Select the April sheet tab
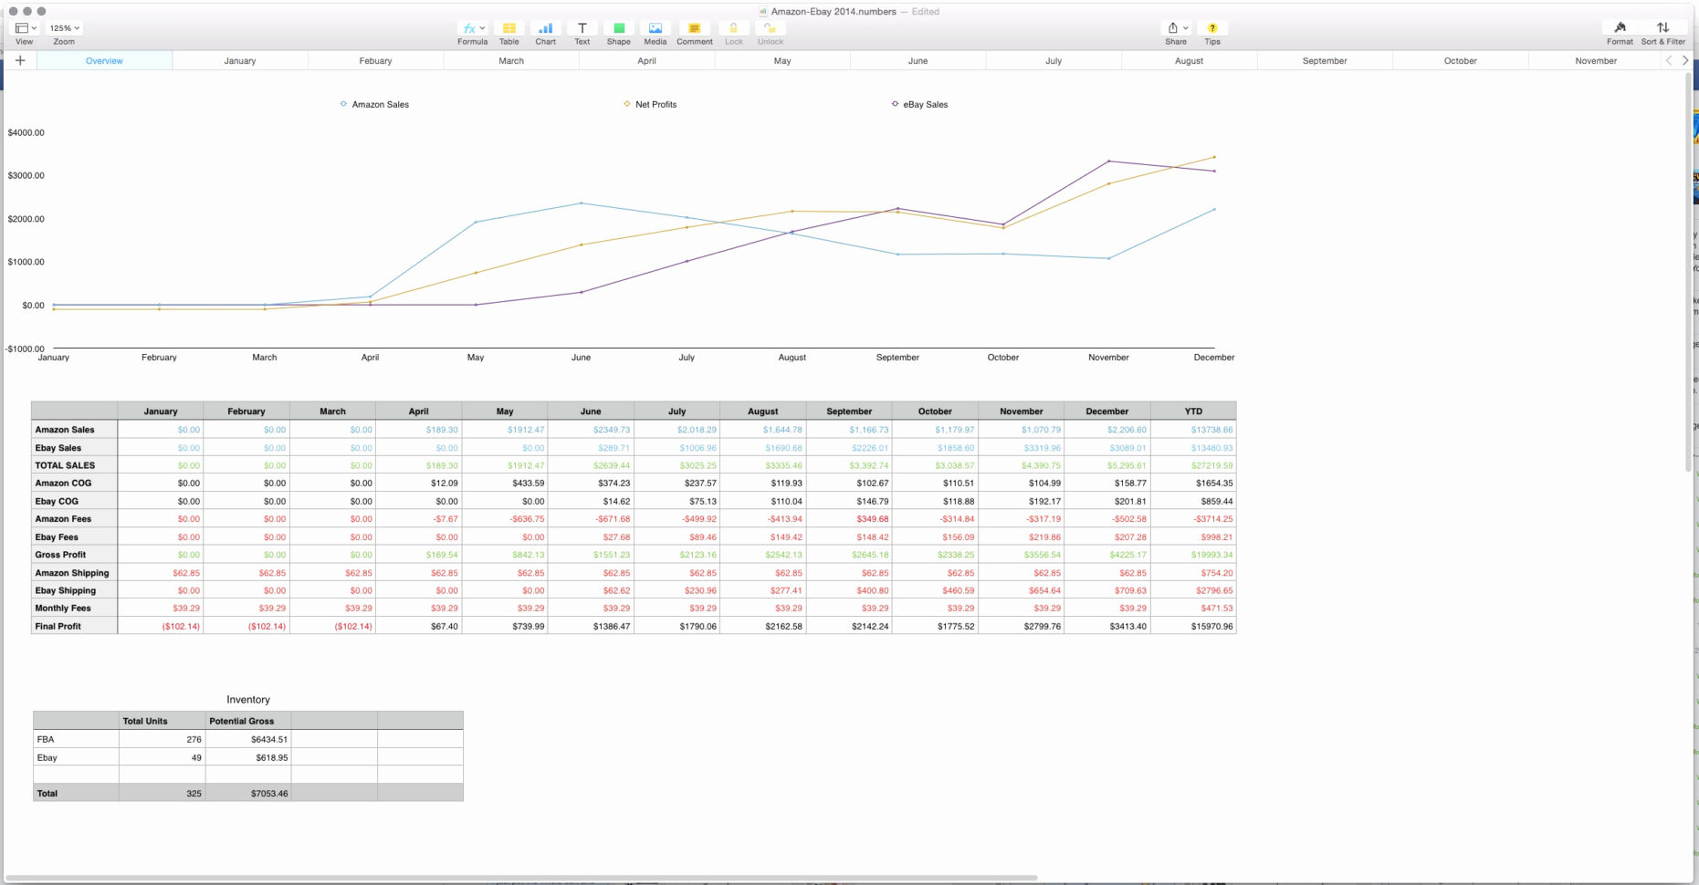The image size is (1699, 885). click(x=646, y=60)
